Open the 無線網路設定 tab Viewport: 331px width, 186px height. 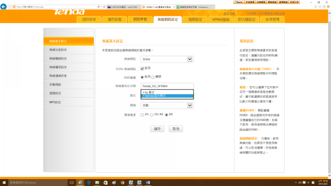point(168,19)
